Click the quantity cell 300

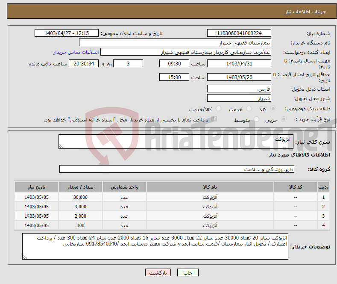(80, 225)
